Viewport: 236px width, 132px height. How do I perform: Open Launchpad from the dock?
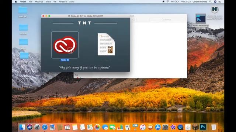click(x=37, y=127)
